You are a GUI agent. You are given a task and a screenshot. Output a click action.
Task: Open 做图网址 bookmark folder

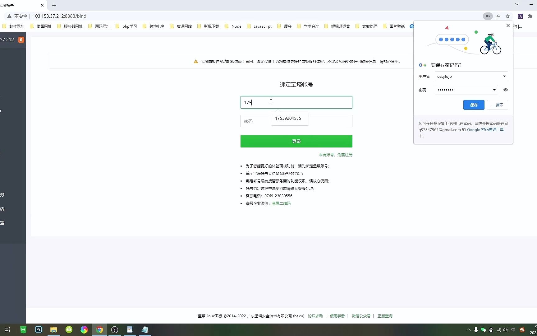(x=41, y=26)
